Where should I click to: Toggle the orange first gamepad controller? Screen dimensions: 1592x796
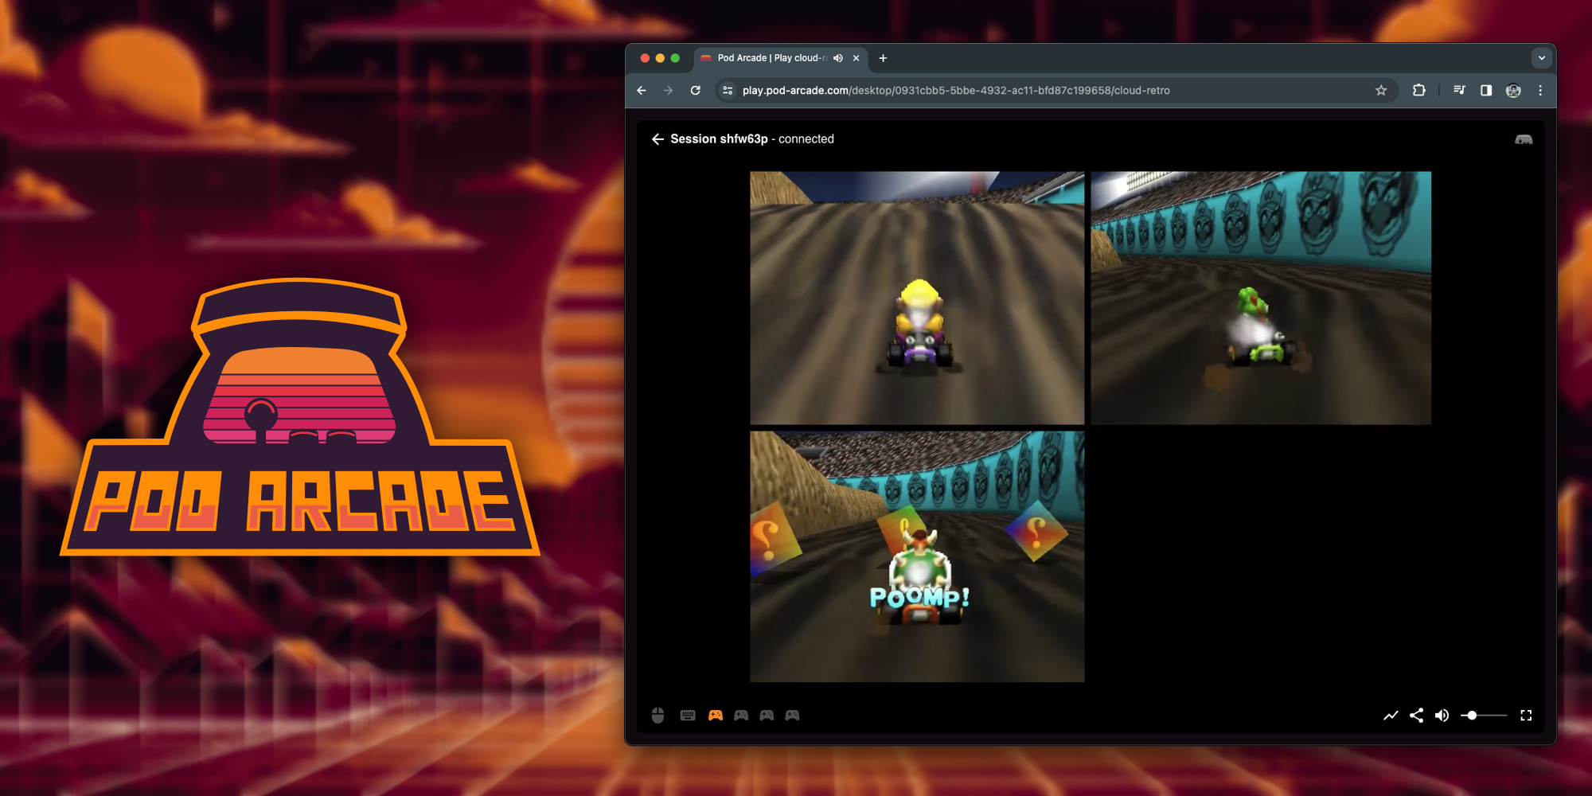716,716
